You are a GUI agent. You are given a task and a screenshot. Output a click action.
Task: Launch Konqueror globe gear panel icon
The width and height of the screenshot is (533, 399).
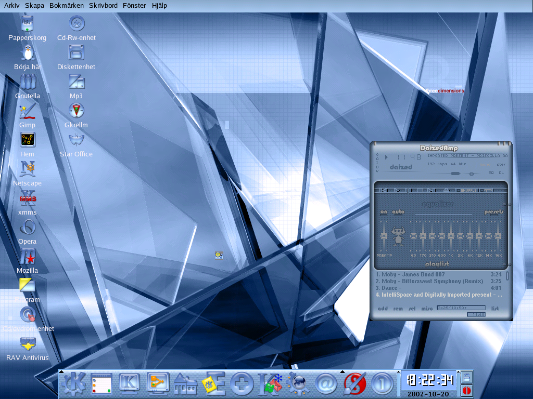pyautogui.click(x=298, y=384)
